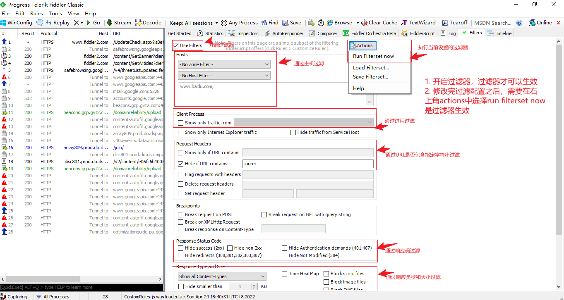The height and width of the screenshot is (300, 564).
Task: Click the timer clock icon in toolbar
Action: click(x=321, y=23)
